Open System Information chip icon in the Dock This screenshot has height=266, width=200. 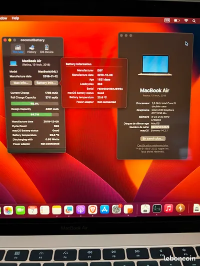coord(145,209)
